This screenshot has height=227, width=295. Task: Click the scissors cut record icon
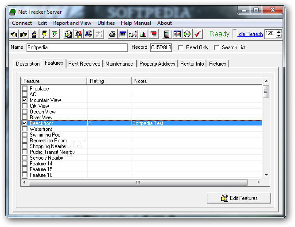click(89, 34)
